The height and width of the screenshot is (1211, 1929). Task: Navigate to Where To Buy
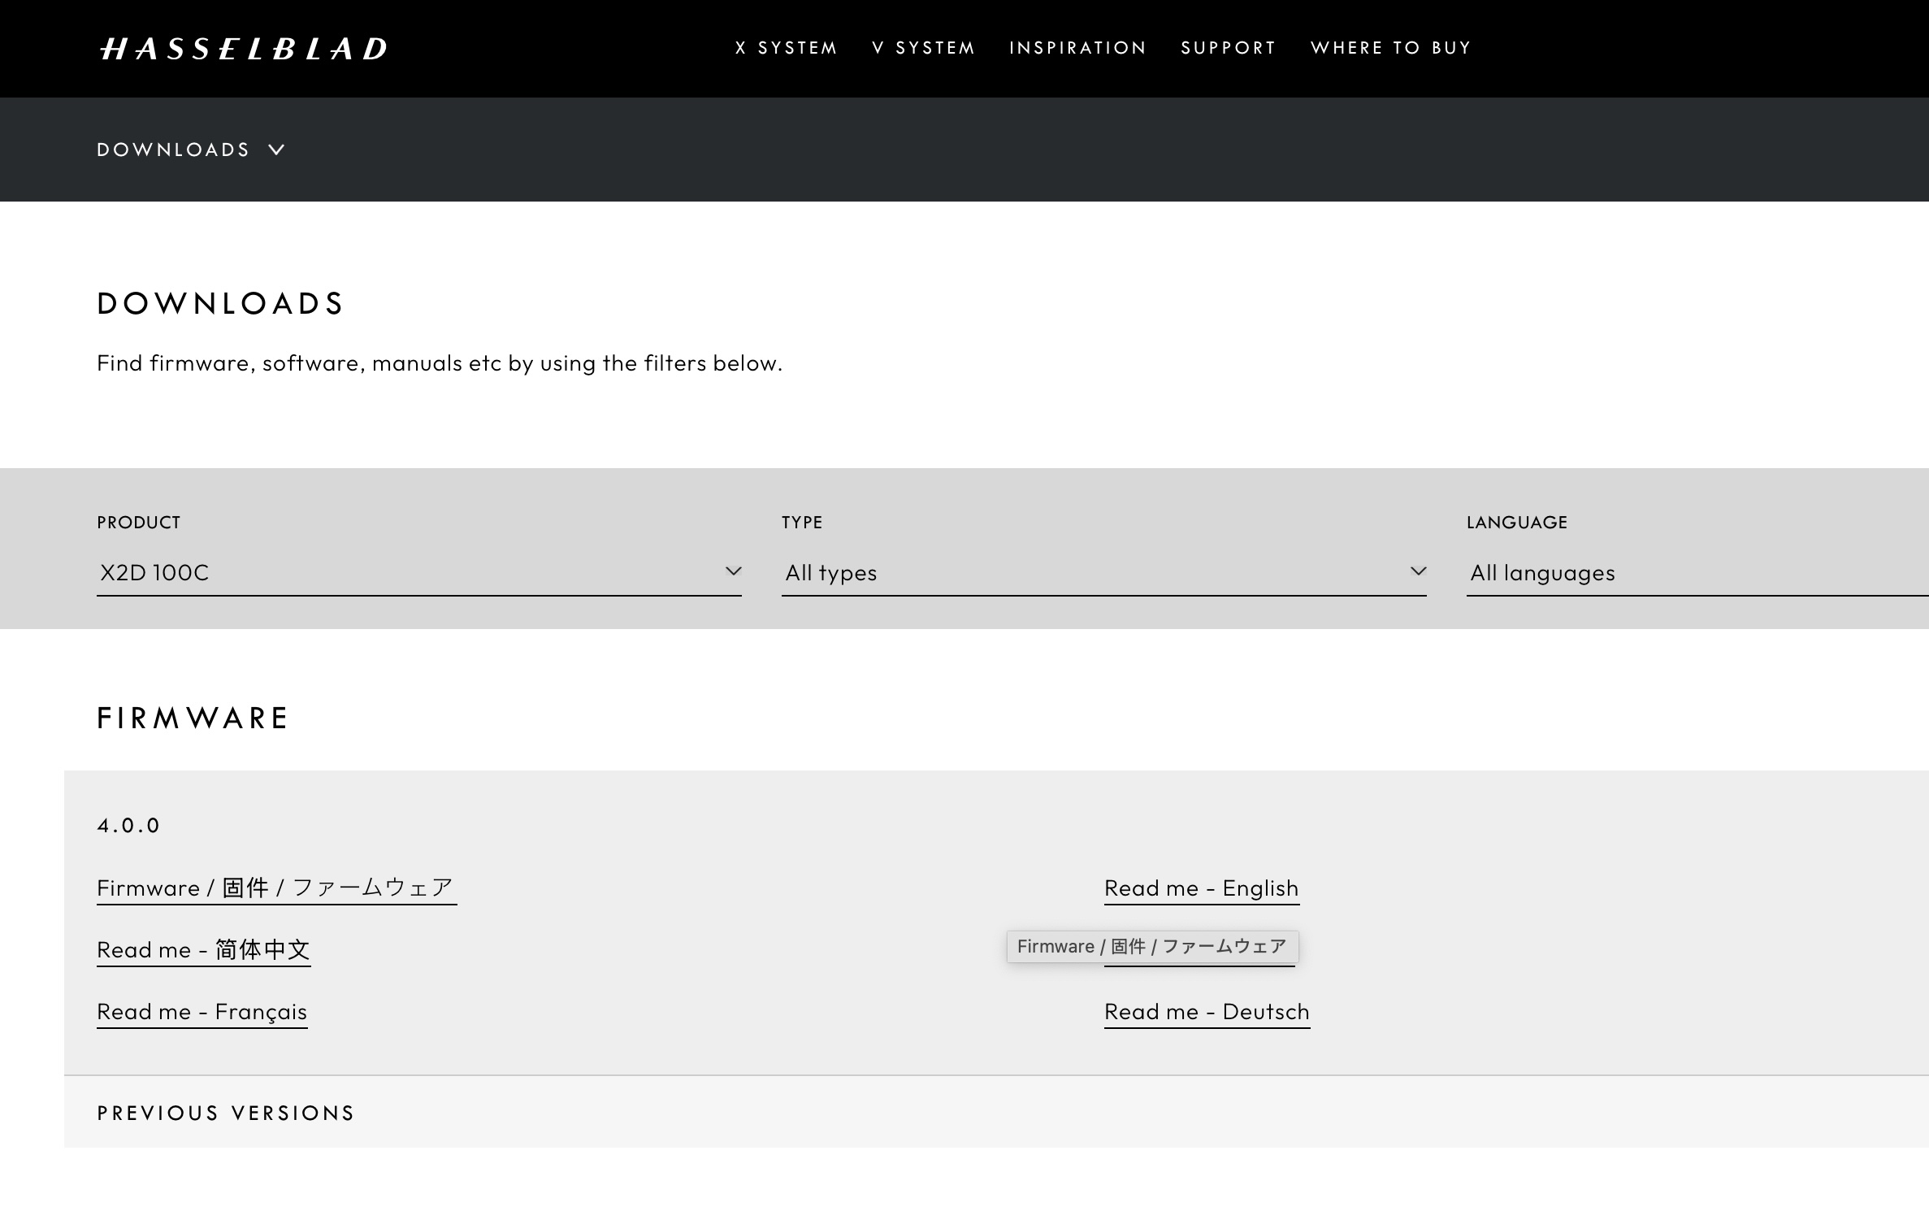tap(1390, 48)
